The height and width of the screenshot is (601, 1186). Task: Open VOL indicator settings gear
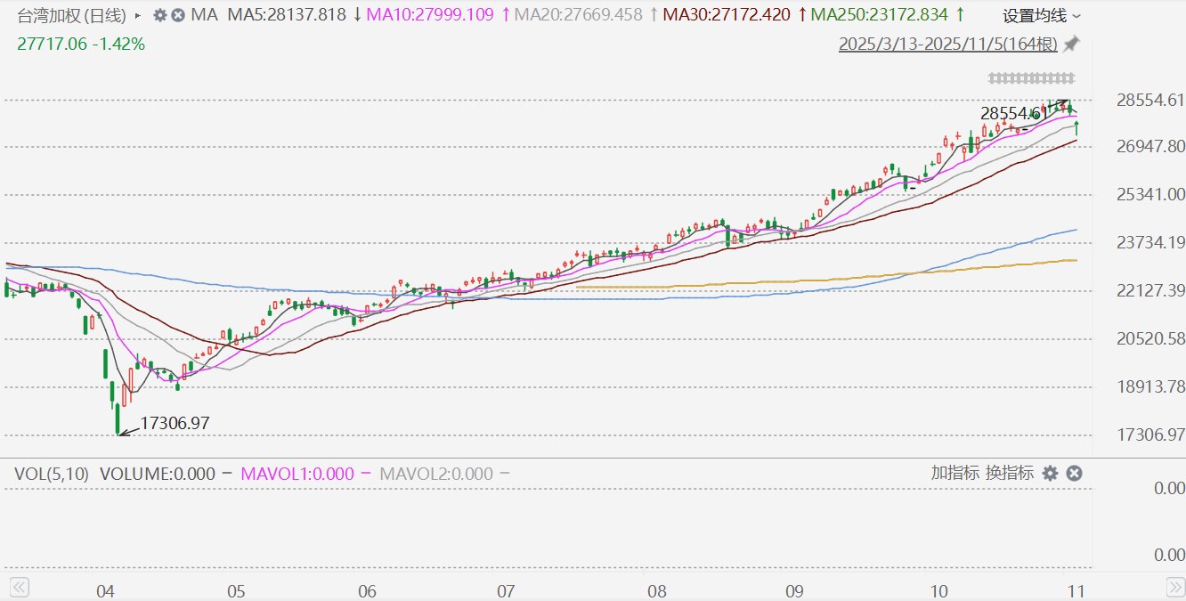(x=1051, y=474)
